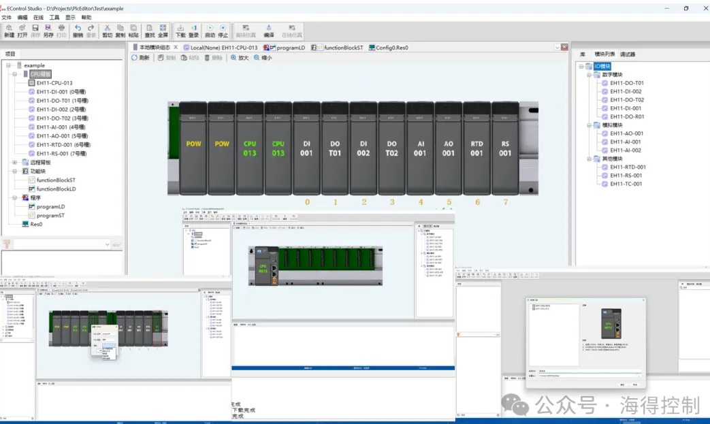710x424 pixels.
Task: Click the 全屏 (Fullscreen) toolbar icon
Action: click(163, 30)
